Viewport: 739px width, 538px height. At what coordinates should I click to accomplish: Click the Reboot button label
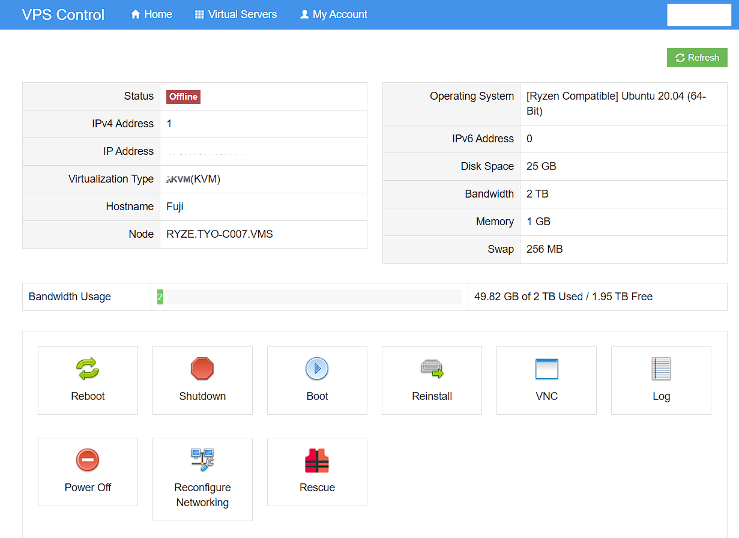pos(88,396)
